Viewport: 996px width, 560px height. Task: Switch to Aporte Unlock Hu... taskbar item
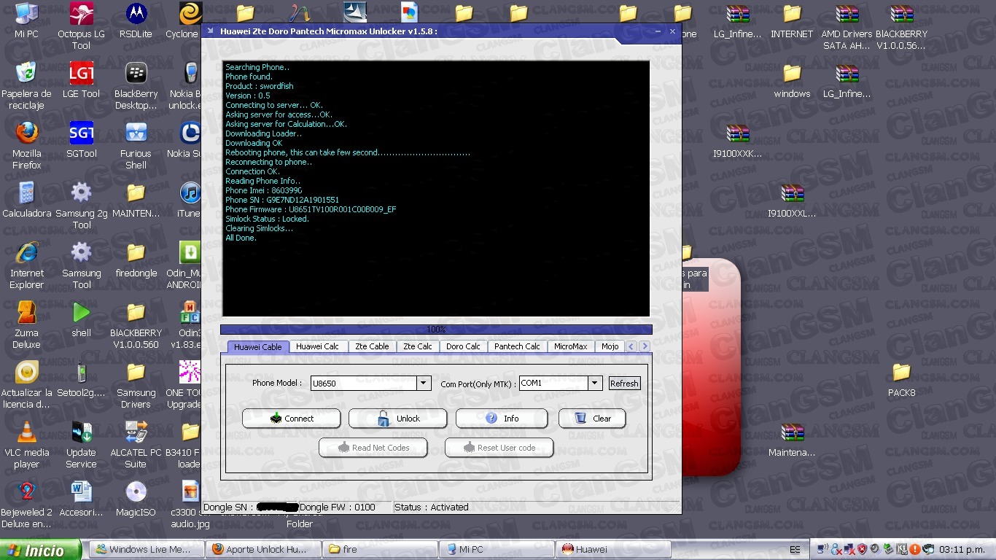point(263,550)
